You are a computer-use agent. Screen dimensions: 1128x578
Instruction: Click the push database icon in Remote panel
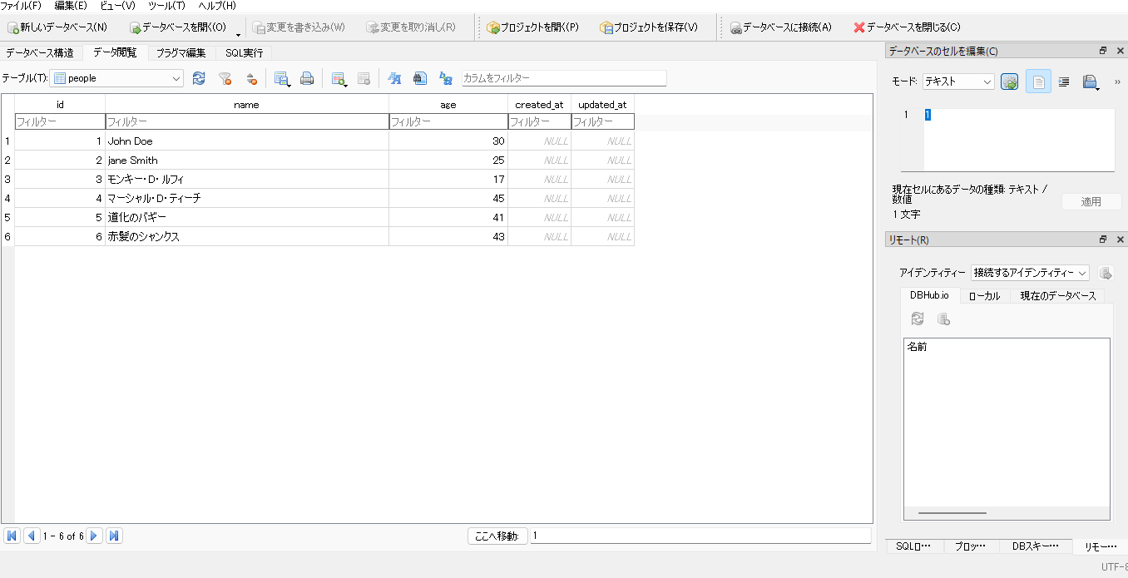tap(943, 319)
